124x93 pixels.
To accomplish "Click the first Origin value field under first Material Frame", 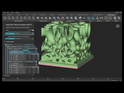I will (27, 56).
